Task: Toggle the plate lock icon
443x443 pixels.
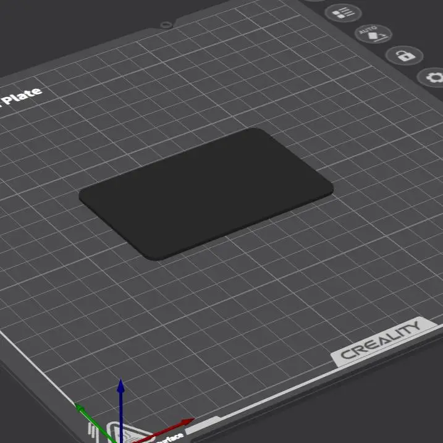Action: (x=404, y=56)
